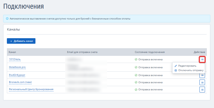214x108 pixels.
Task: Click the green status check for Hotelbook.pro
Action: point(136,67)
